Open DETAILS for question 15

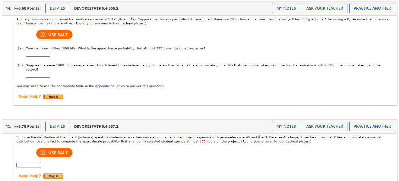click(57, 126)
